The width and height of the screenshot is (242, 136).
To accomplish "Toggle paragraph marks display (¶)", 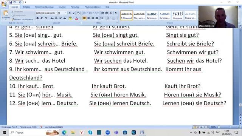I will click(116, 13).
